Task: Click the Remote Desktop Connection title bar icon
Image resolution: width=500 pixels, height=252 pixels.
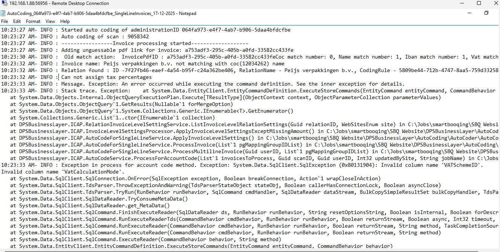Action: pos(5,3)
